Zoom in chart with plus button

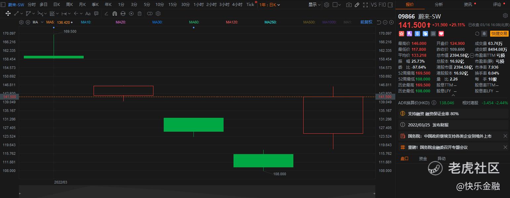pyautogui.click(x=391, y=22)
